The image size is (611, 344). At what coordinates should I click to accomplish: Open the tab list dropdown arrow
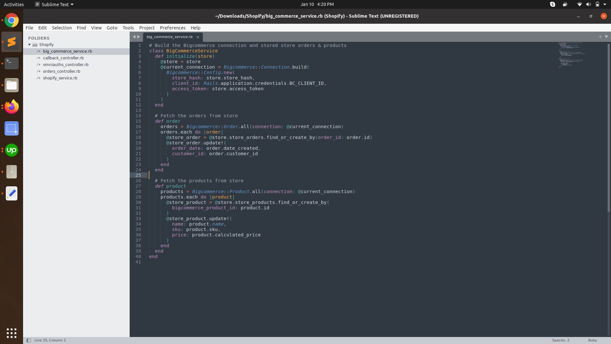click(606, 37)
